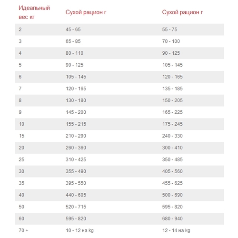Select the '45 - 65' ration cell
The width and height of the screenshot is (238, 238).
(73, 30)
